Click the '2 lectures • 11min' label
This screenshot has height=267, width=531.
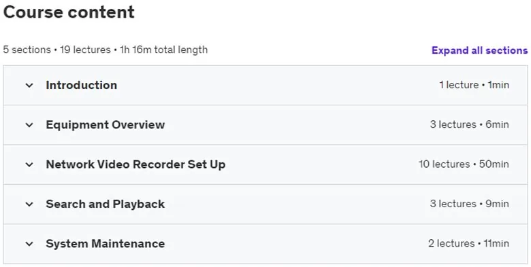tap(468, 243)
